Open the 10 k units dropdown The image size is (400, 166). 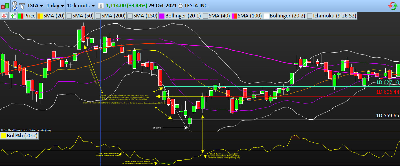coord(81,6)
